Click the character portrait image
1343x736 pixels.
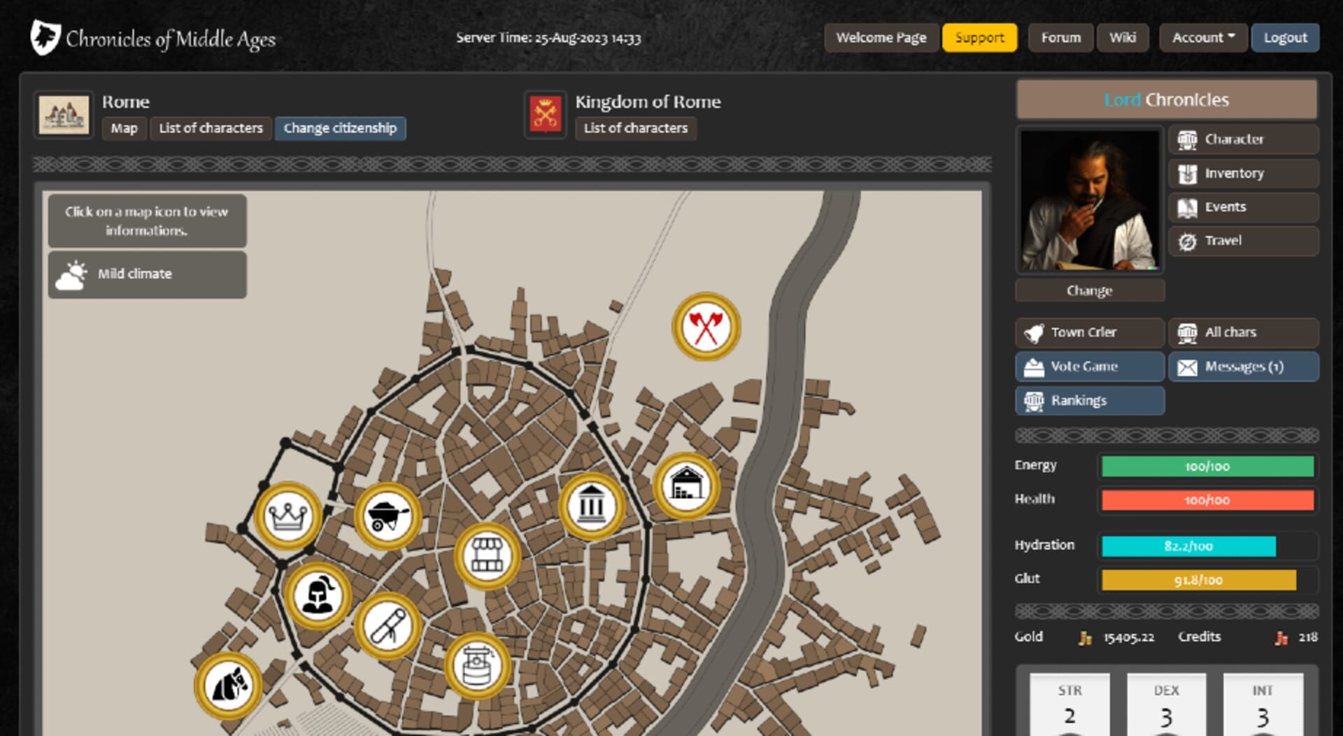[x=1089, y=201]
